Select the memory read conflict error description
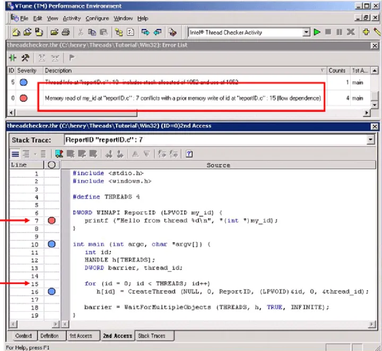The image size is (382, 351). click(183, 98)
